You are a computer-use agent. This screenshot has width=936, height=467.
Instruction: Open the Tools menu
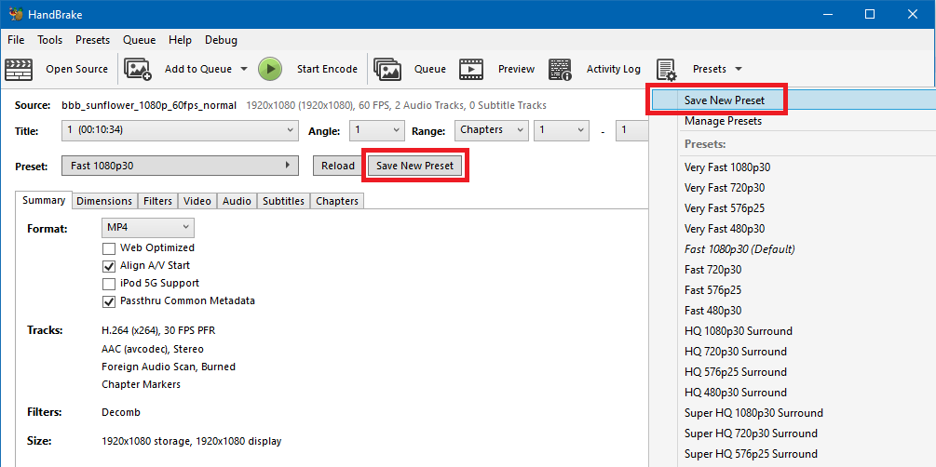tap(49, 40)
